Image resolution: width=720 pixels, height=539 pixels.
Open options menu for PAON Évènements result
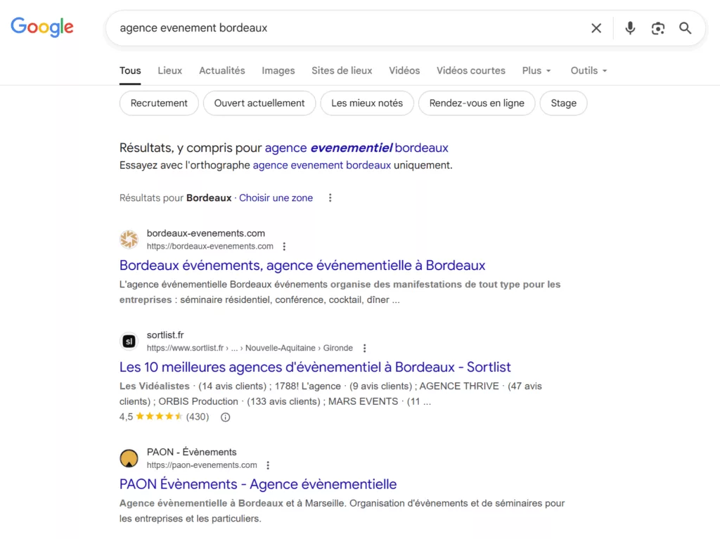click(x=268, y=465)
